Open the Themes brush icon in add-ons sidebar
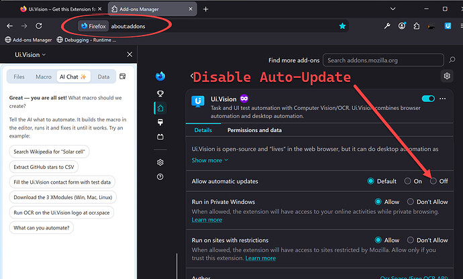463x279 pixels. coord(160,122)
